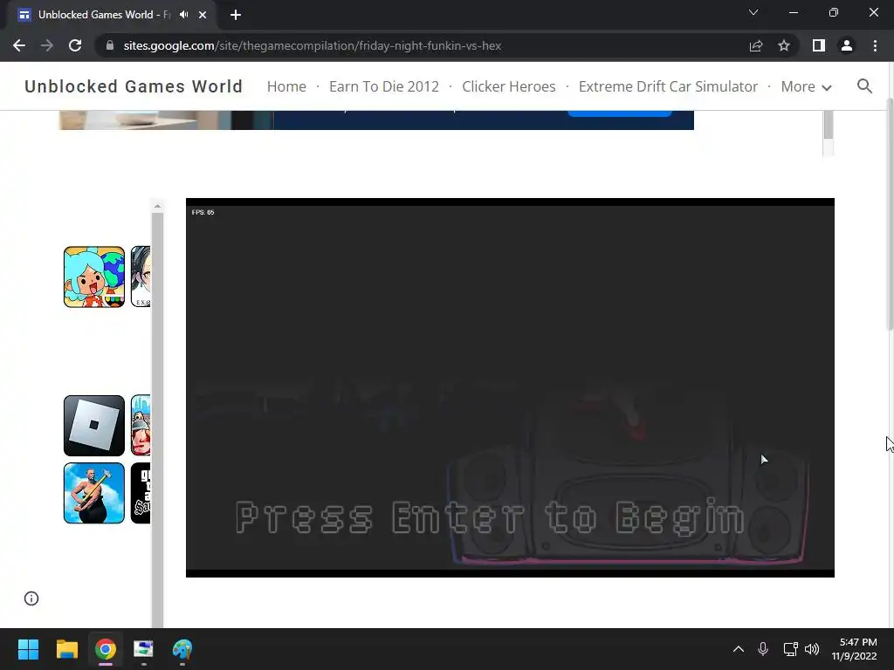This screenshot has width=894, height=670.
Task: Click Chrome icon in taskbar
Action: click(106, 649)
